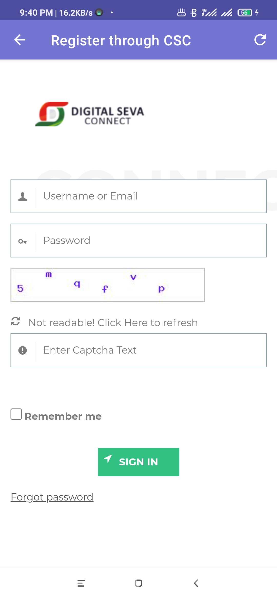Tap the back arrow in header
Viewport: 277px width, 600px height.
(20, 40)
